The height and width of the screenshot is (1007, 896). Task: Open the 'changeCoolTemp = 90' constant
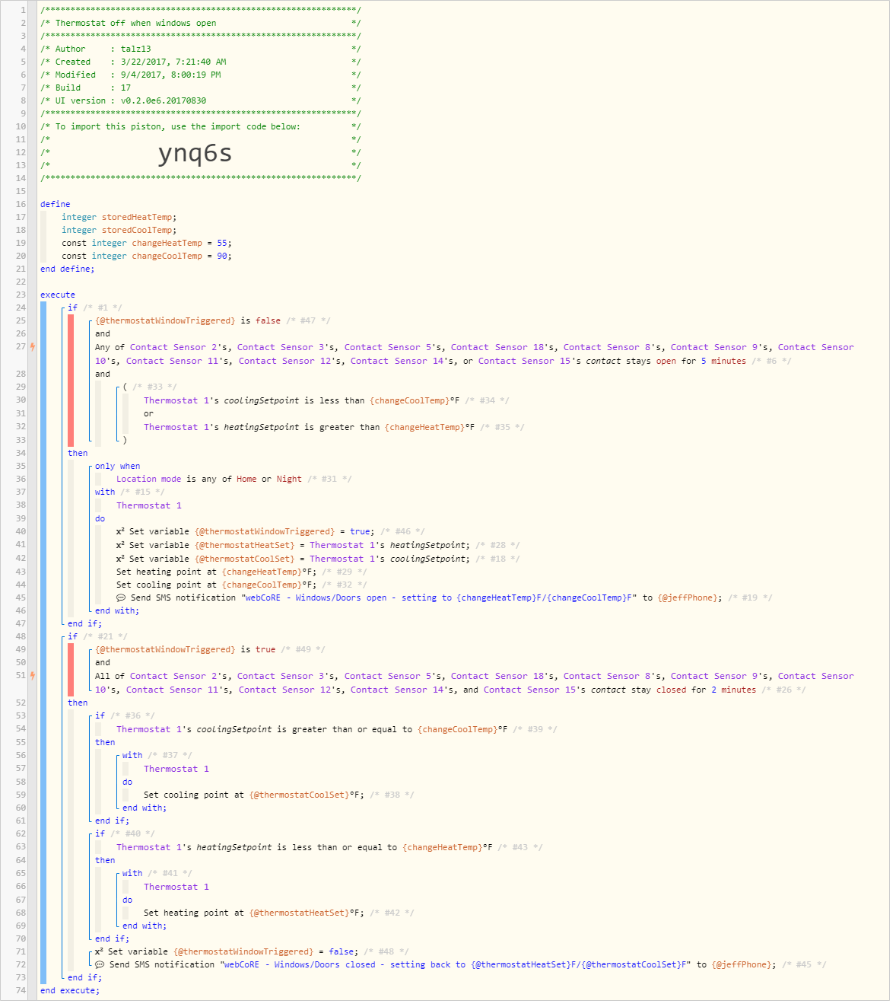point(147,256)
